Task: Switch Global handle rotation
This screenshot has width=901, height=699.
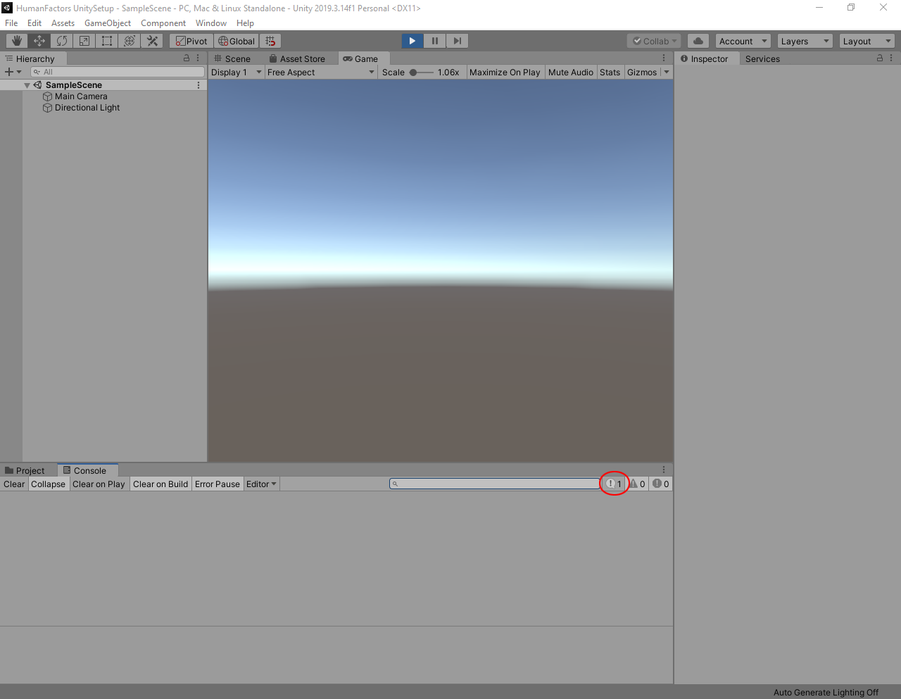Action: [237, 41]
